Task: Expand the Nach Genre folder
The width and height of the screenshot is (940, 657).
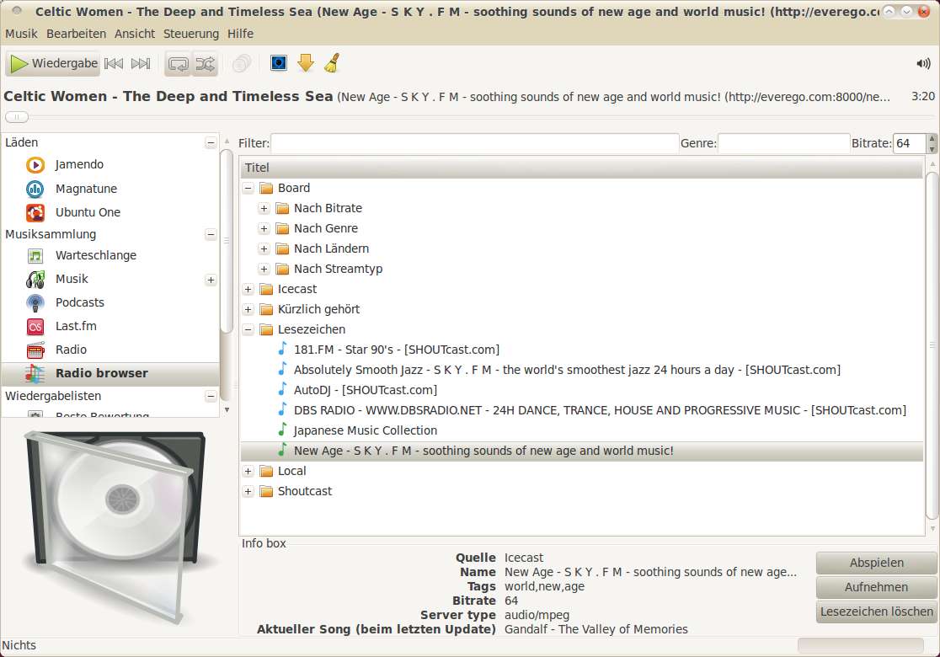Action: 264,229
